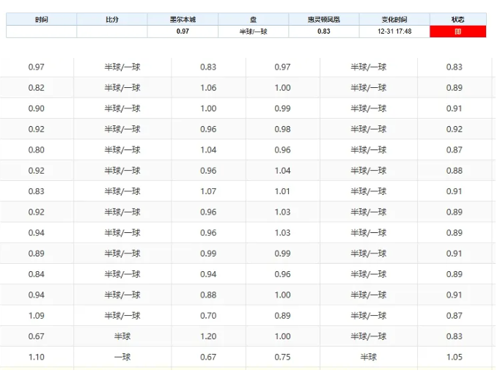Image resolution: width=500 pixels, height=381 pixels.
Task: Click the 惠灵顿凤凰 team header
Action: pyautogui.click(x=323, y=19)
